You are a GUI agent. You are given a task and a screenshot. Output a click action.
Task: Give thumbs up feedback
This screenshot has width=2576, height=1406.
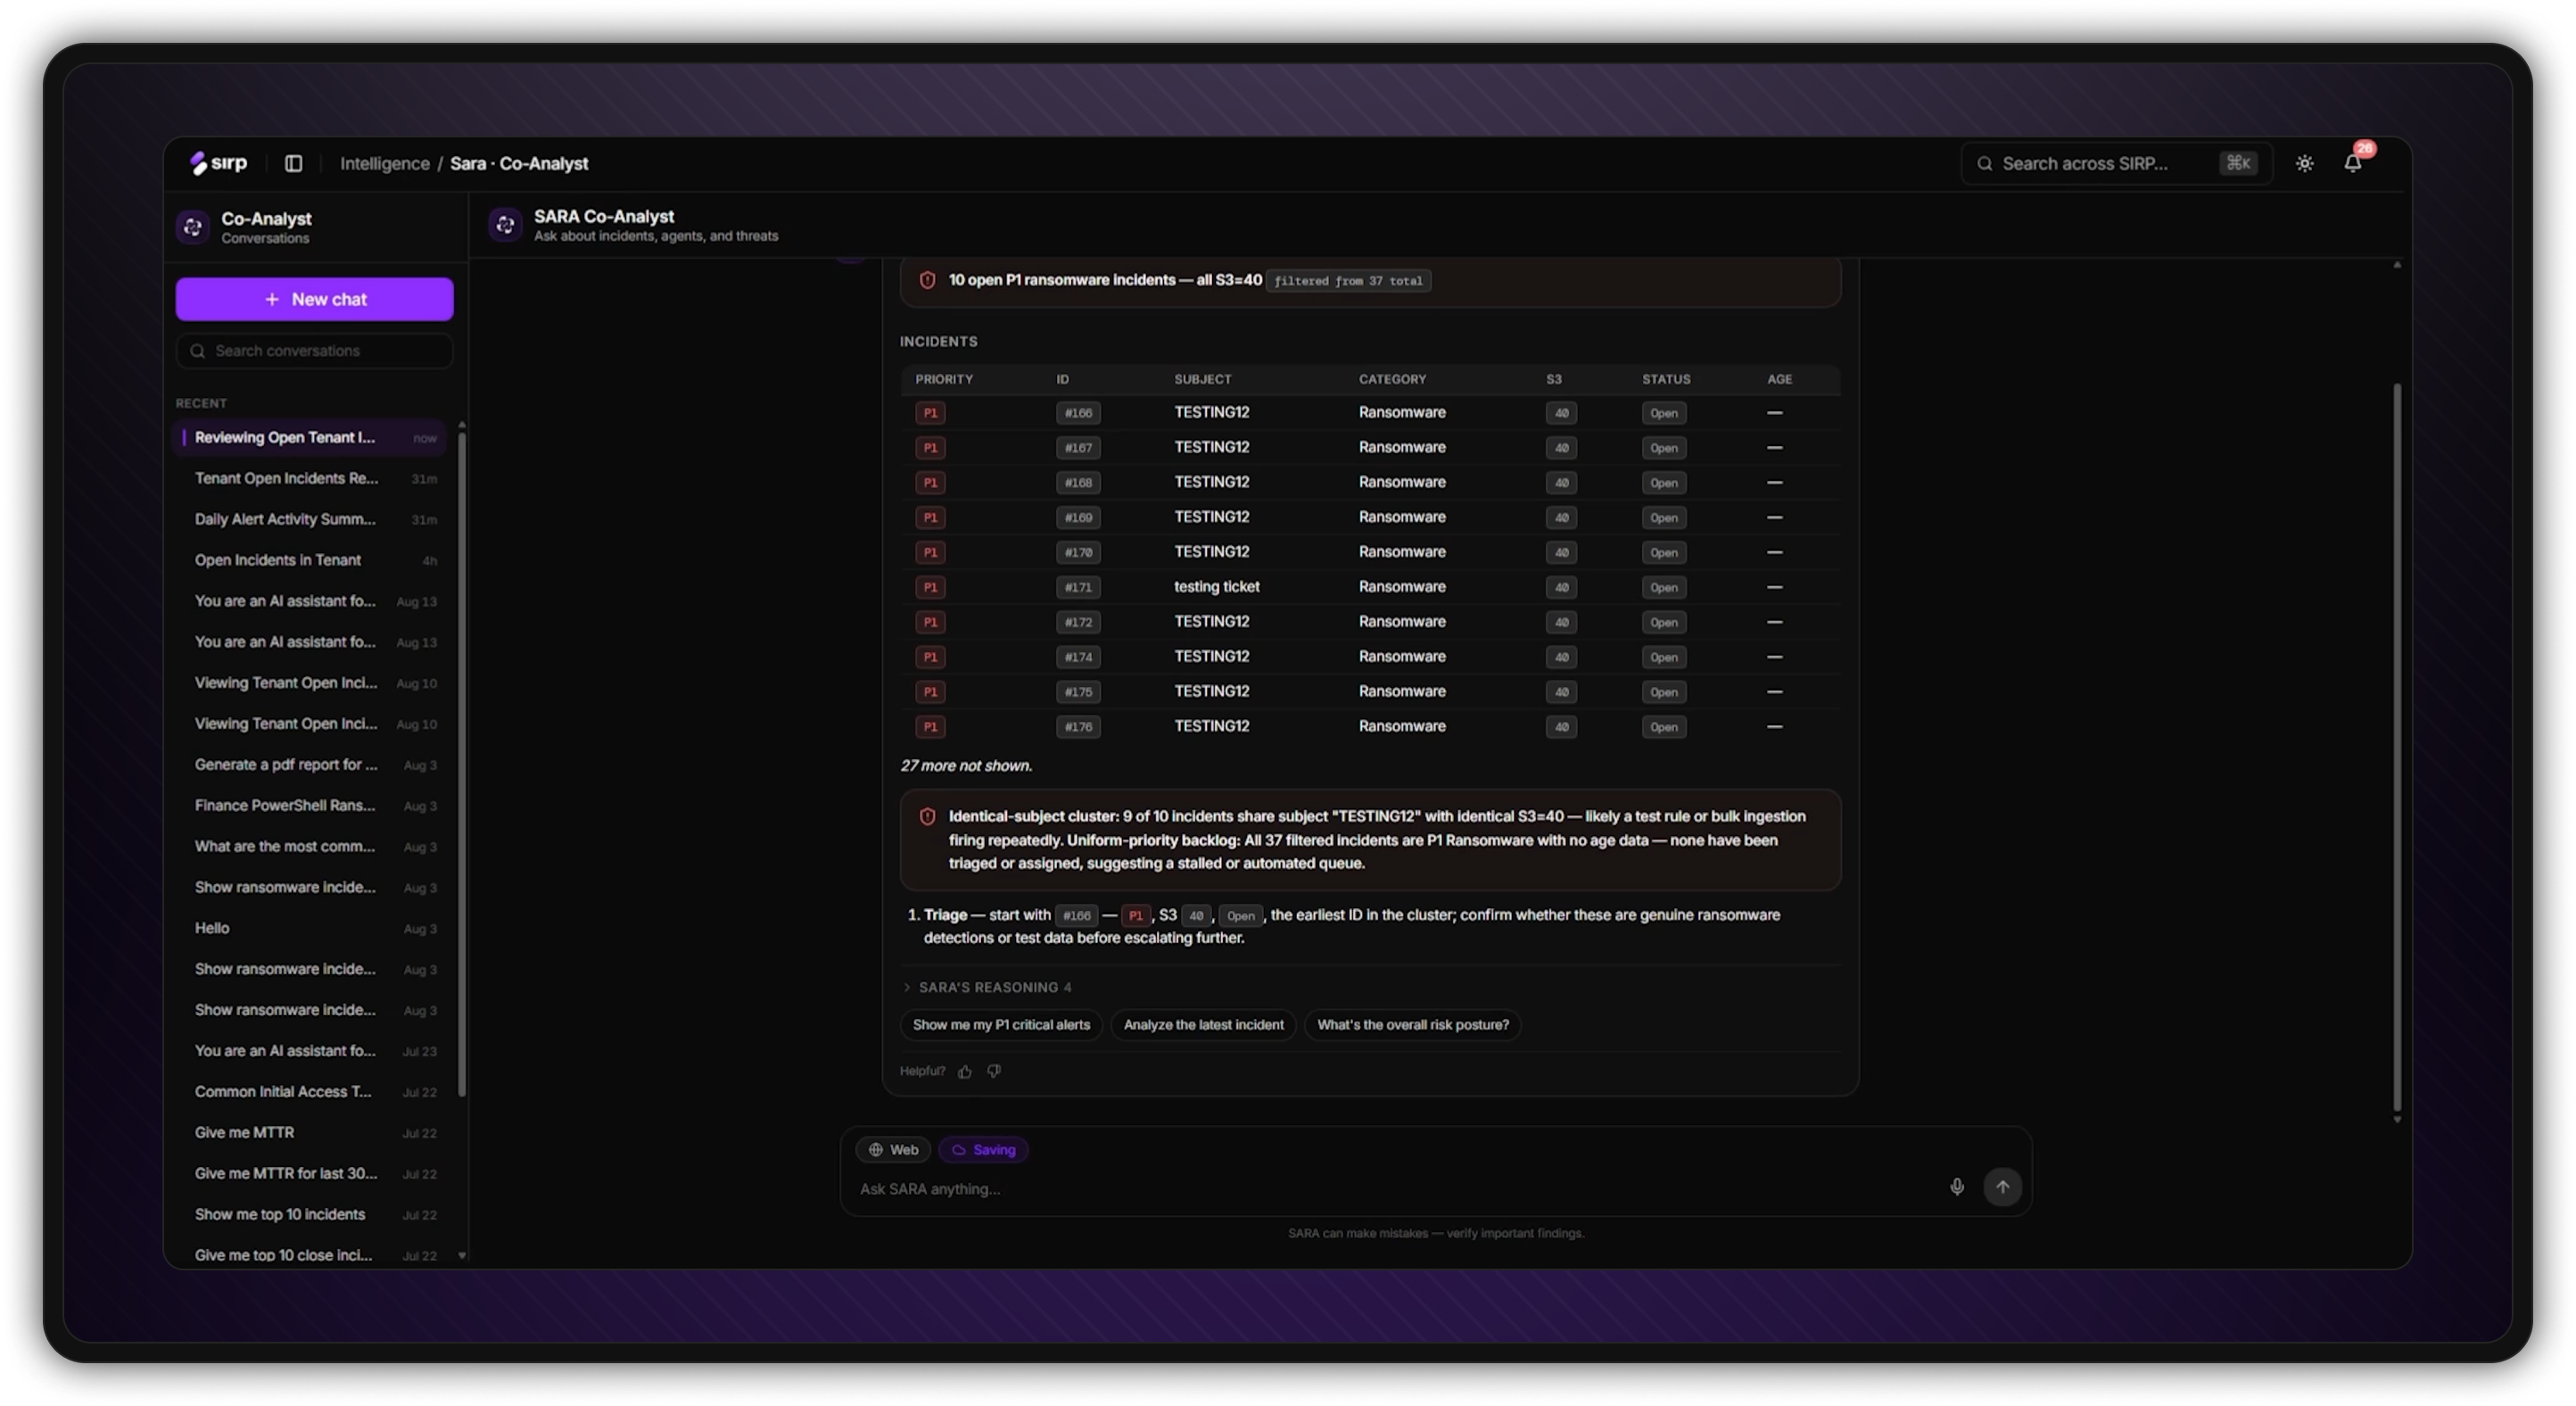965,1072
